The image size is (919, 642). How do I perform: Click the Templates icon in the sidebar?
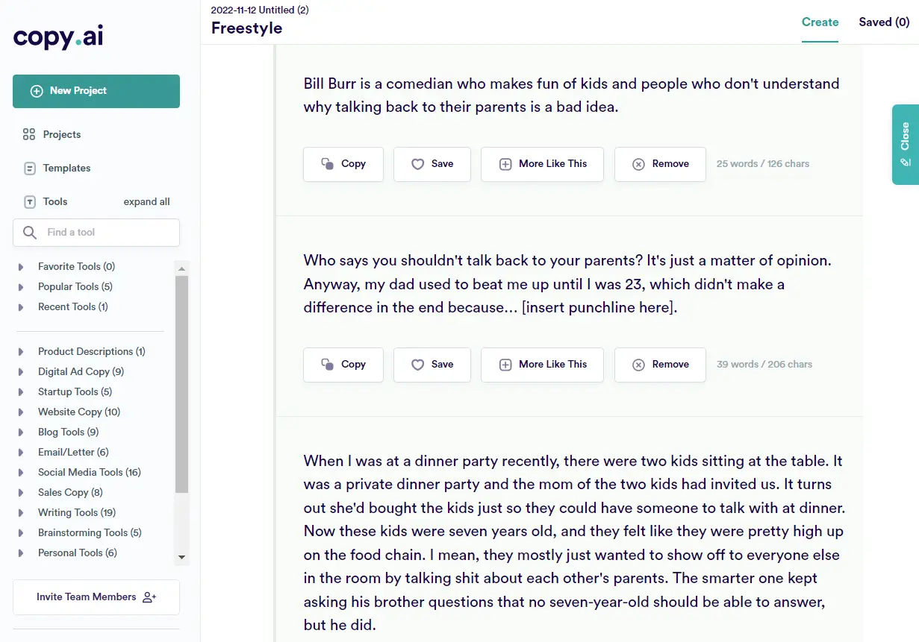coord(29,168)
